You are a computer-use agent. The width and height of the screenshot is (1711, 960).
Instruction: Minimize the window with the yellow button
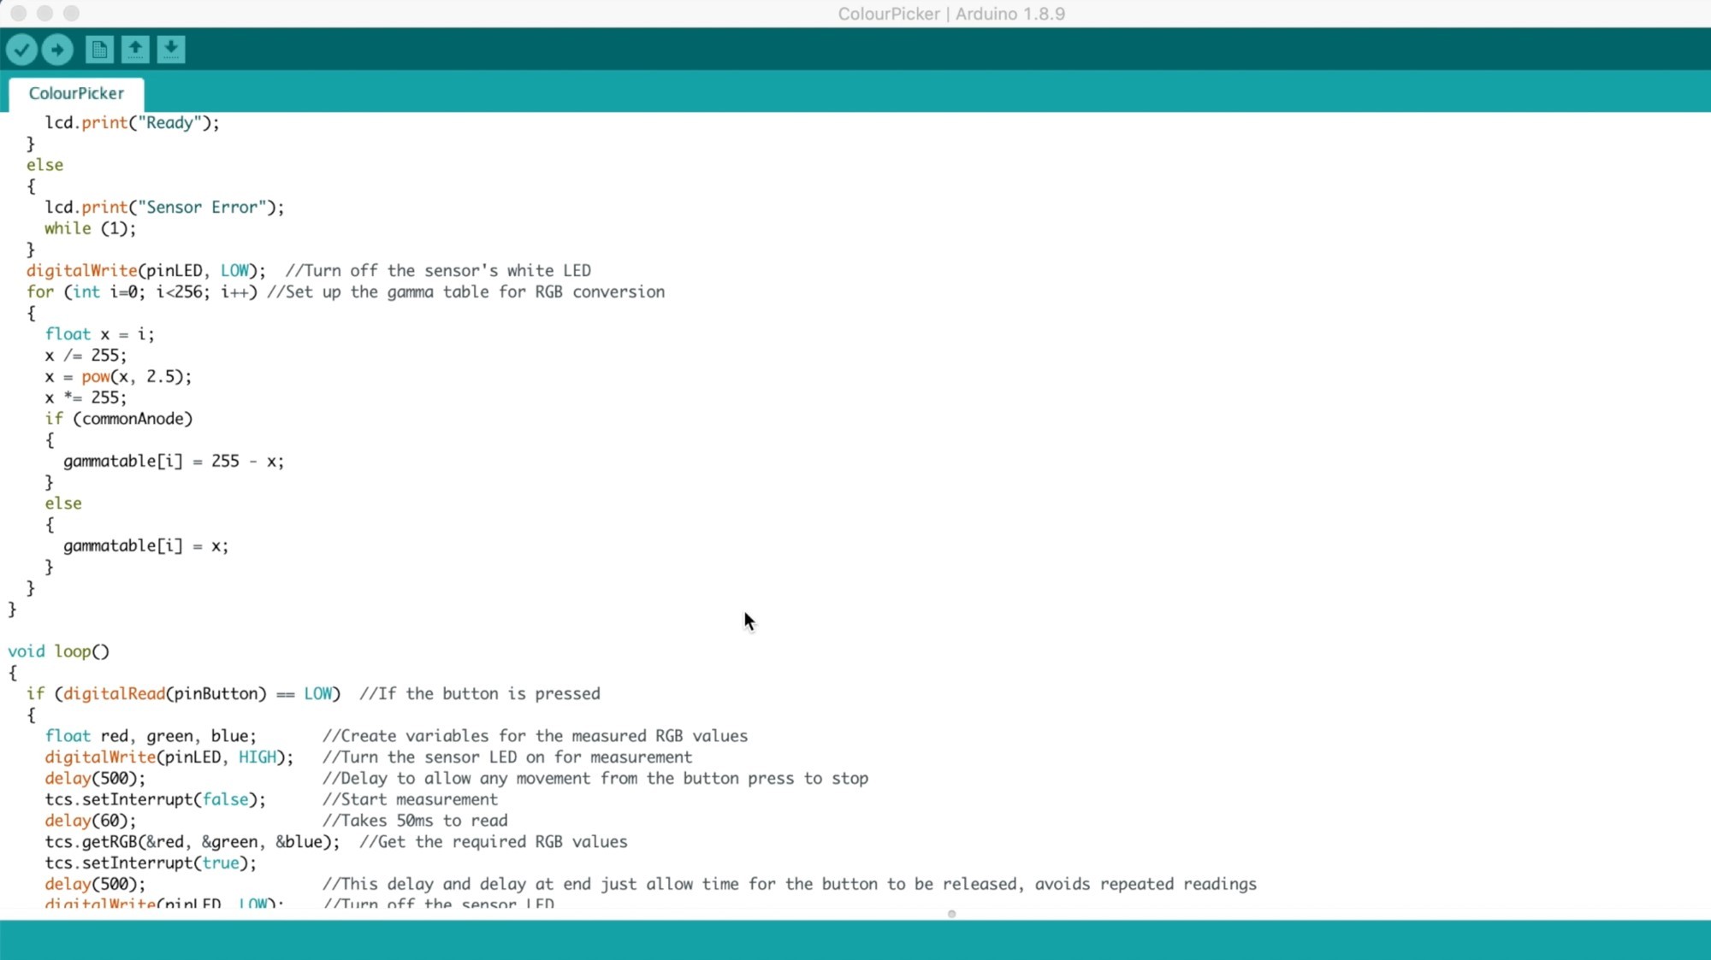point(44,13)
